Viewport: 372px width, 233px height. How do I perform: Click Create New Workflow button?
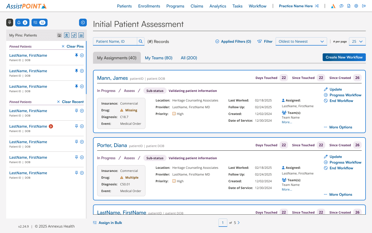tap(344, 57)
